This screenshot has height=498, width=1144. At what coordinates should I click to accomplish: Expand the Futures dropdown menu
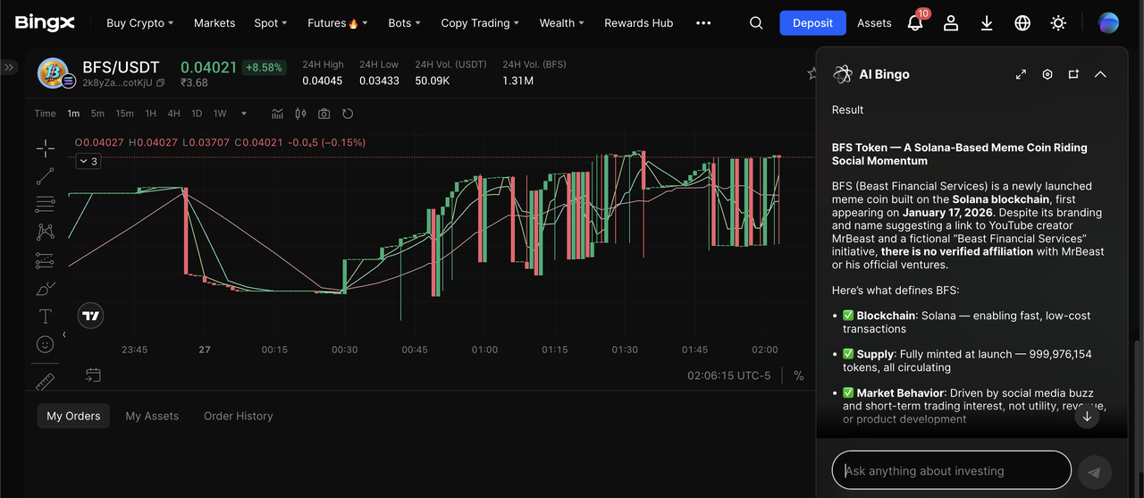point(337,23)
